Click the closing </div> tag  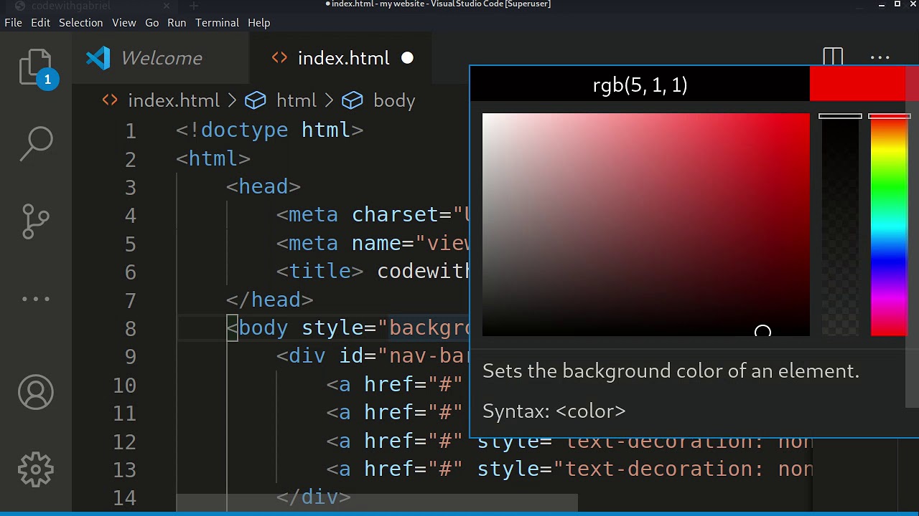(x=314, y=497)
